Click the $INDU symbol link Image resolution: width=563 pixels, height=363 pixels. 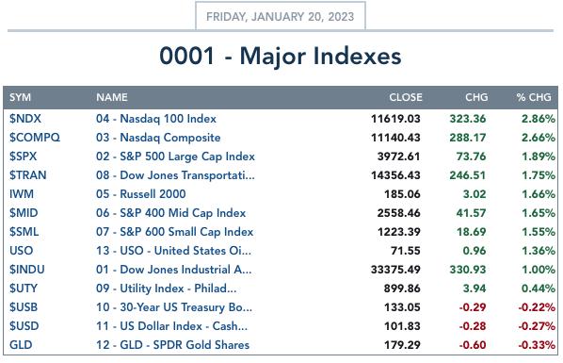point(27,270)
